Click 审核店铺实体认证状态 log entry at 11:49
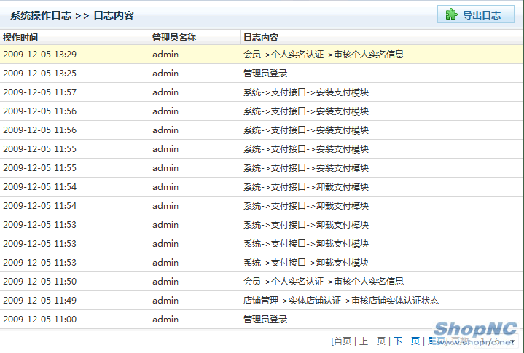524x353 pixels. (341, 301)
